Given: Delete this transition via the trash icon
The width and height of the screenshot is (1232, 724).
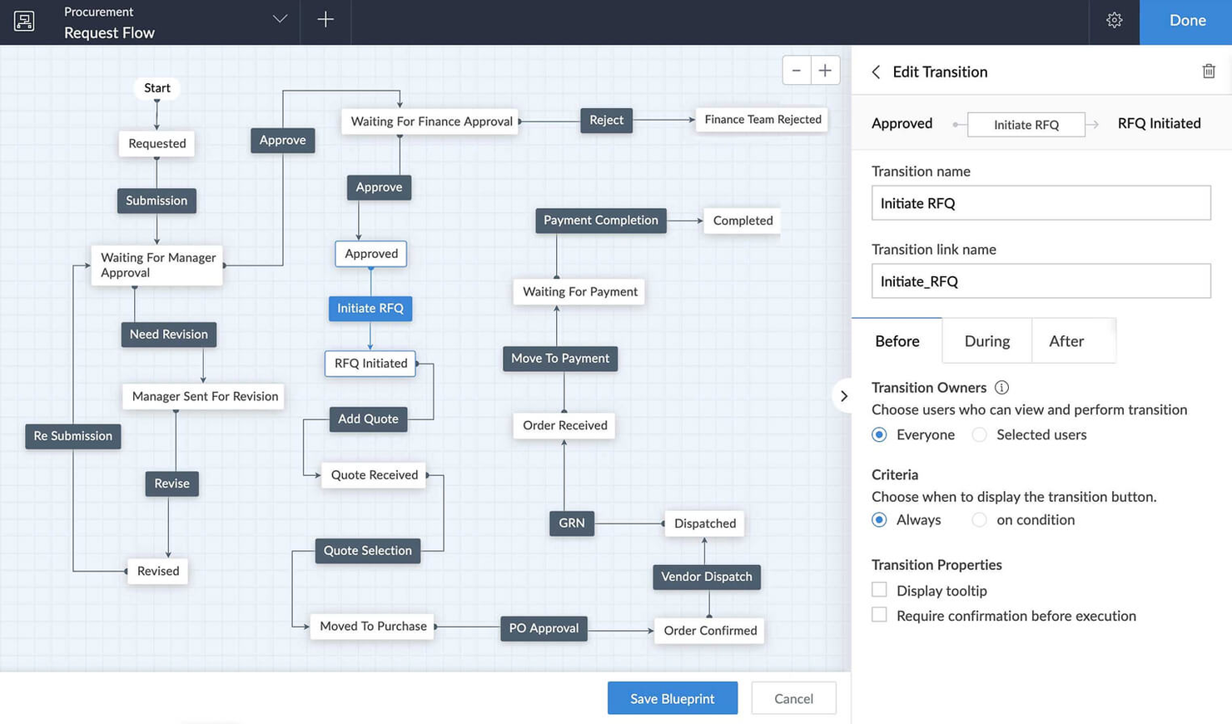Looking at the screenshot, I should pos(1209,72).
